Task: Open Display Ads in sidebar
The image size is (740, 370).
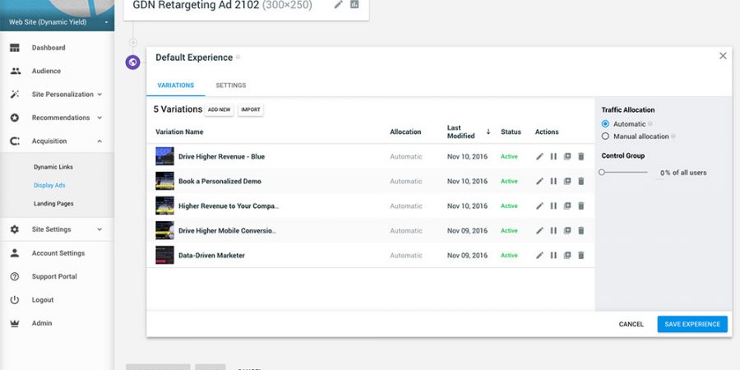Action: (49, 186)
